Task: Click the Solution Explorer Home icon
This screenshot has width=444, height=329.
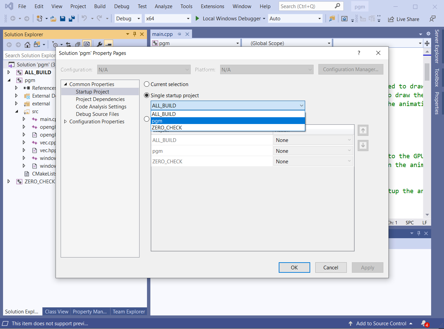Action: [27, 44]
